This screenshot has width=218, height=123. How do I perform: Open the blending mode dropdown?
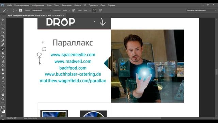(42, 10)
